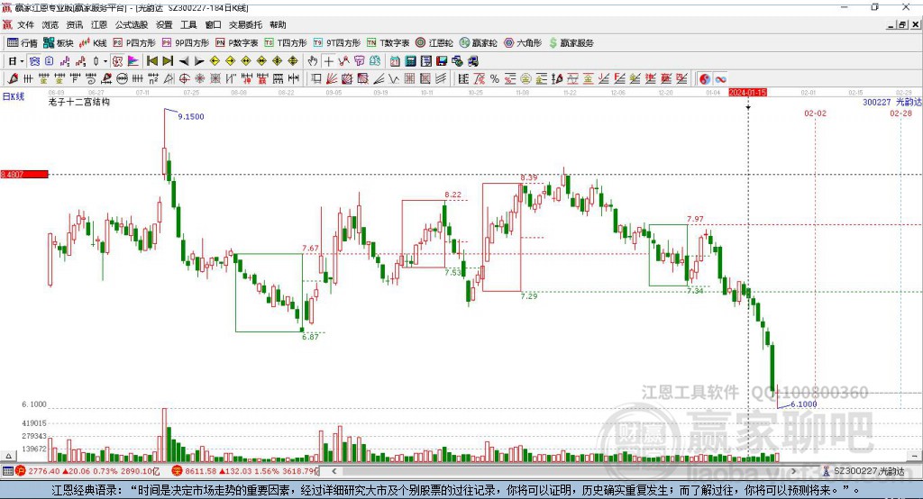Click the red-blue yin-yang icon
This screenshot has height=499, width=923.
[705, 79]
